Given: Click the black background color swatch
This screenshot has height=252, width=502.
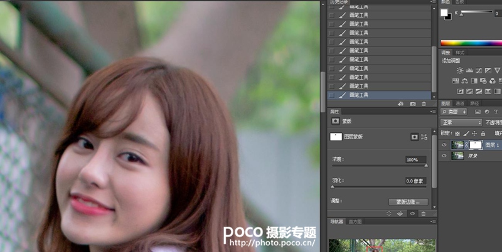Looking at the screenshot, I should [449, 17].
